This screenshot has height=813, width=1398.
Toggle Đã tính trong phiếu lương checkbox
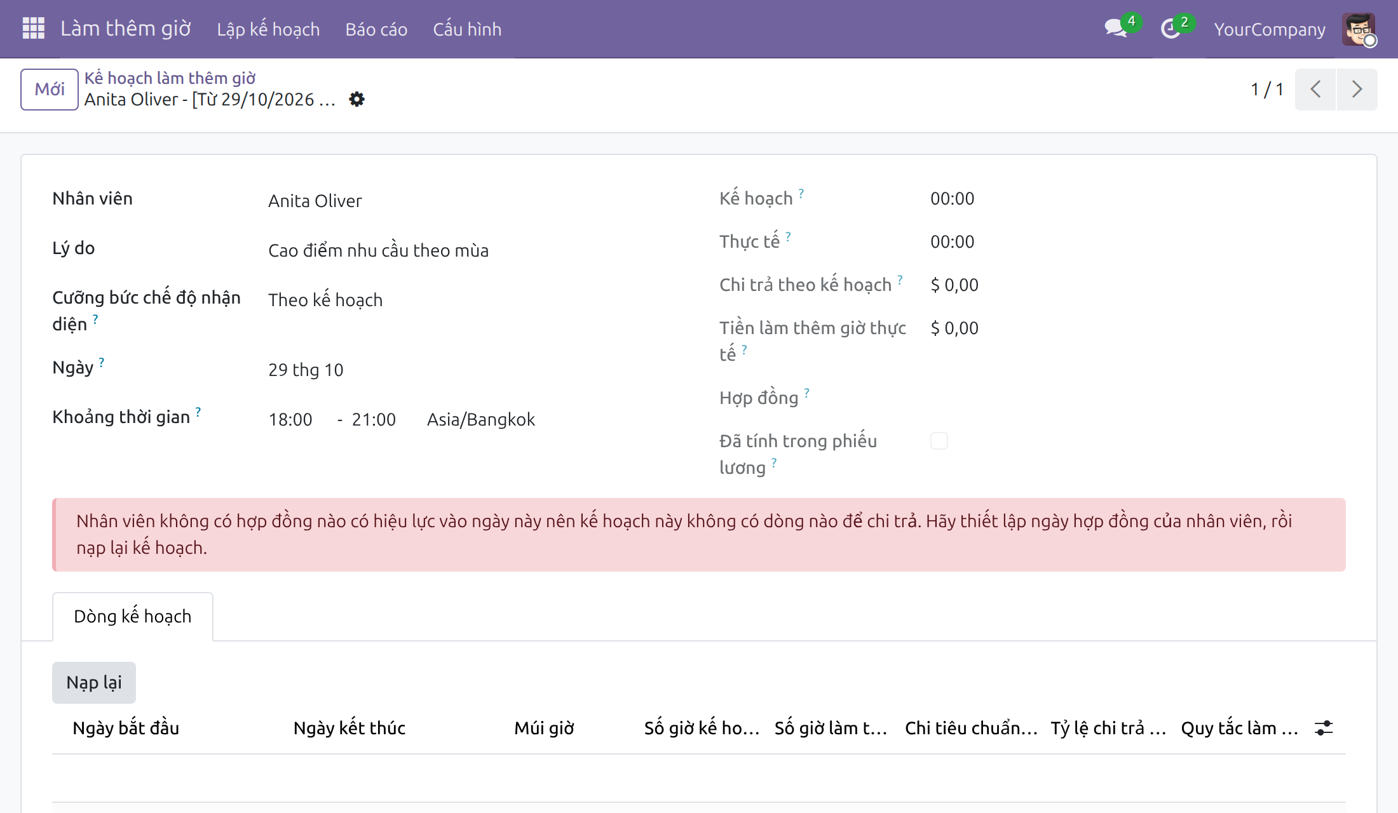pos(939,441)
